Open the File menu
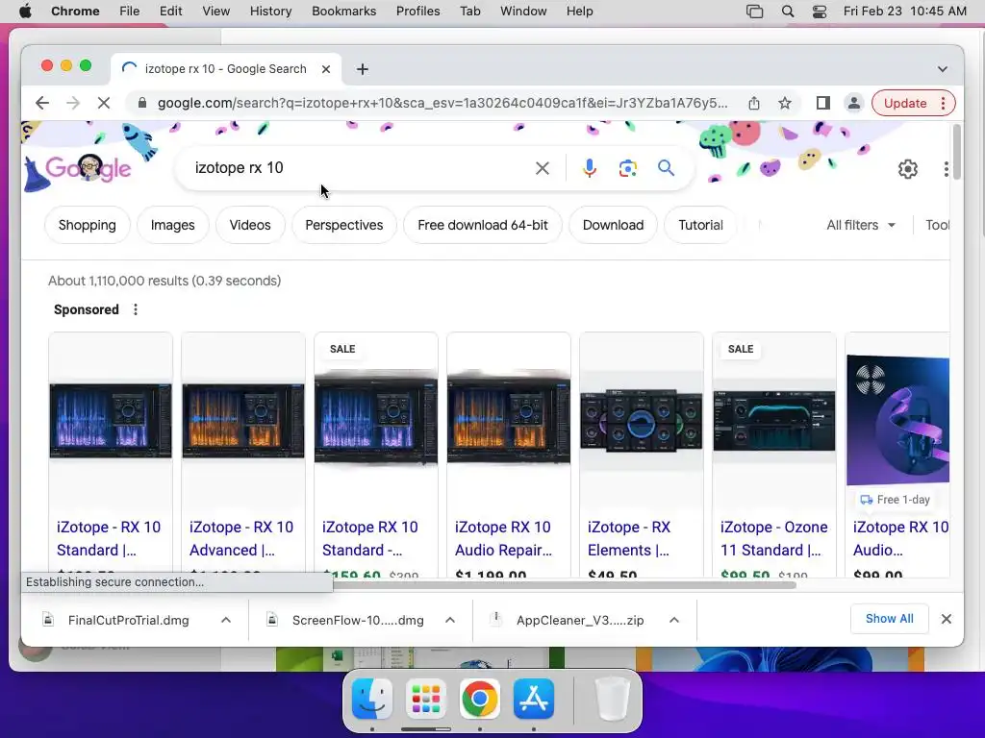 pos(130,12)
